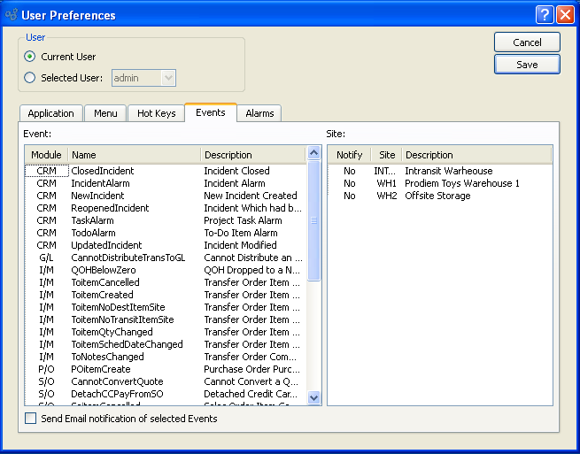
Task: Open the Hot Keys tab
Action: [156, 113]
